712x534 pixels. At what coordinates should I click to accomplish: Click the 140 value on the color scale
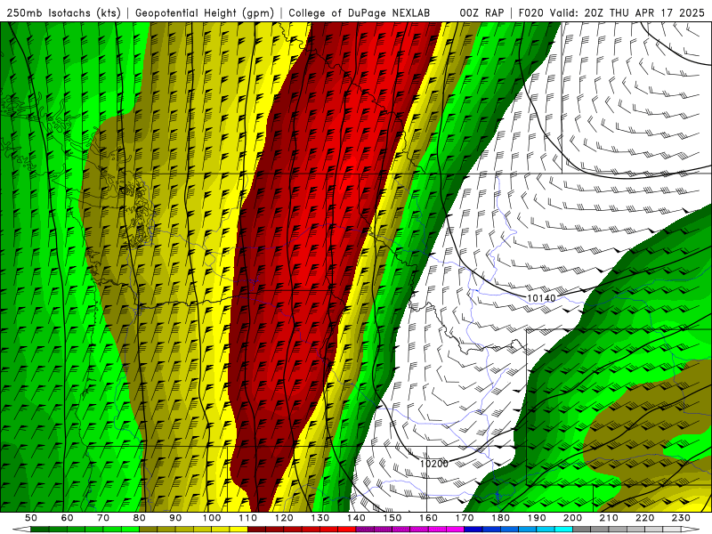[x=357, y=518]
